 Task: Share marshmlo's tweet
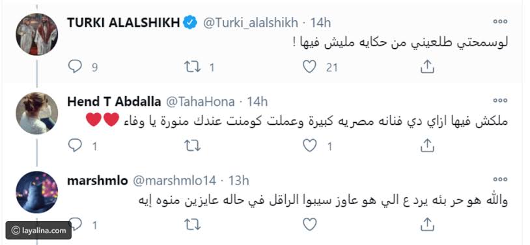point(427,224)
